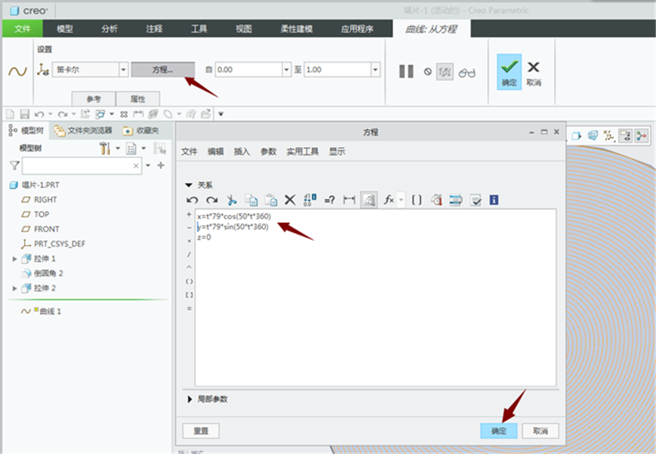Click the copy icon in equation toolbar
Viewport: 656px width, 454px height.
tap(251, 200)
